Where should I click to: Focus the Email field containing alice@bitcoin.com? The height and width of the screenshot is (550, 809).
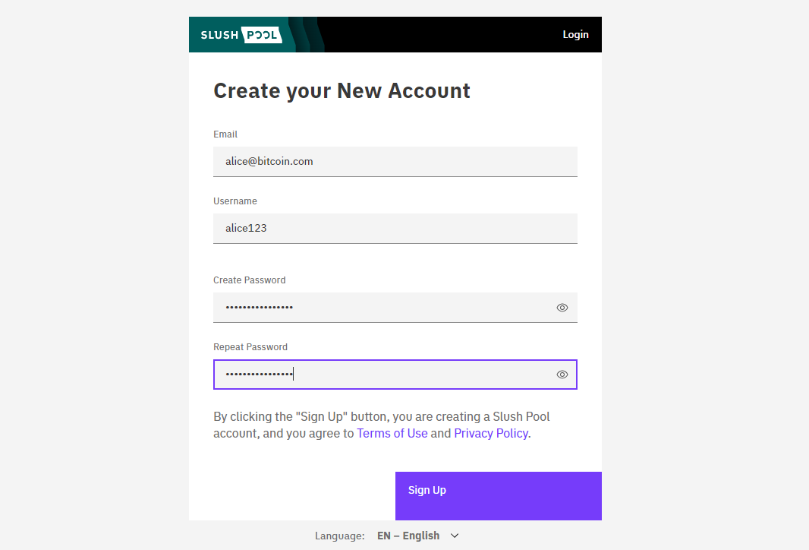(395, 162)
